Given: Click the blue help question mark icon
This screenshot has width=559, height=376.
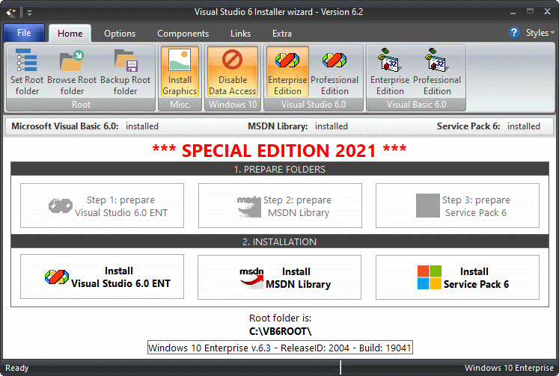Looking at the screenshot, I should point(513,33).
